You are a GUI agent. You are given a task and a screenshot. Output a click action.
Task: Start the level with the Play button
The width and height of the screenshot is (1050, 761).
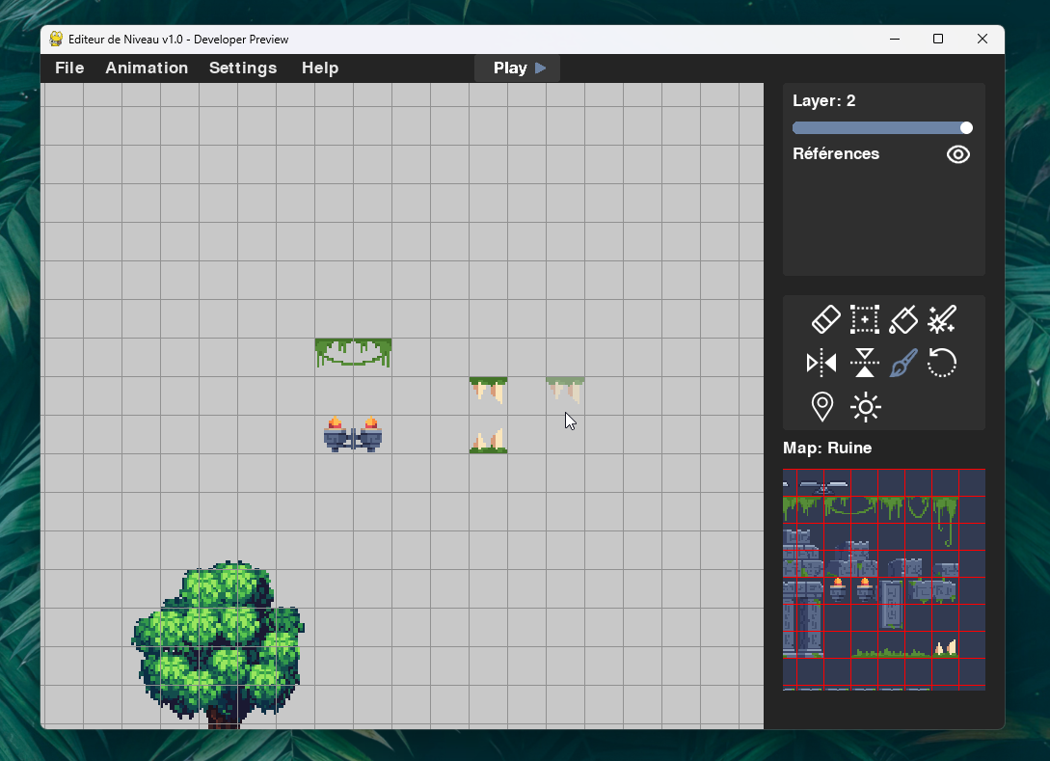pyautogui.click(x=517, y=68)
